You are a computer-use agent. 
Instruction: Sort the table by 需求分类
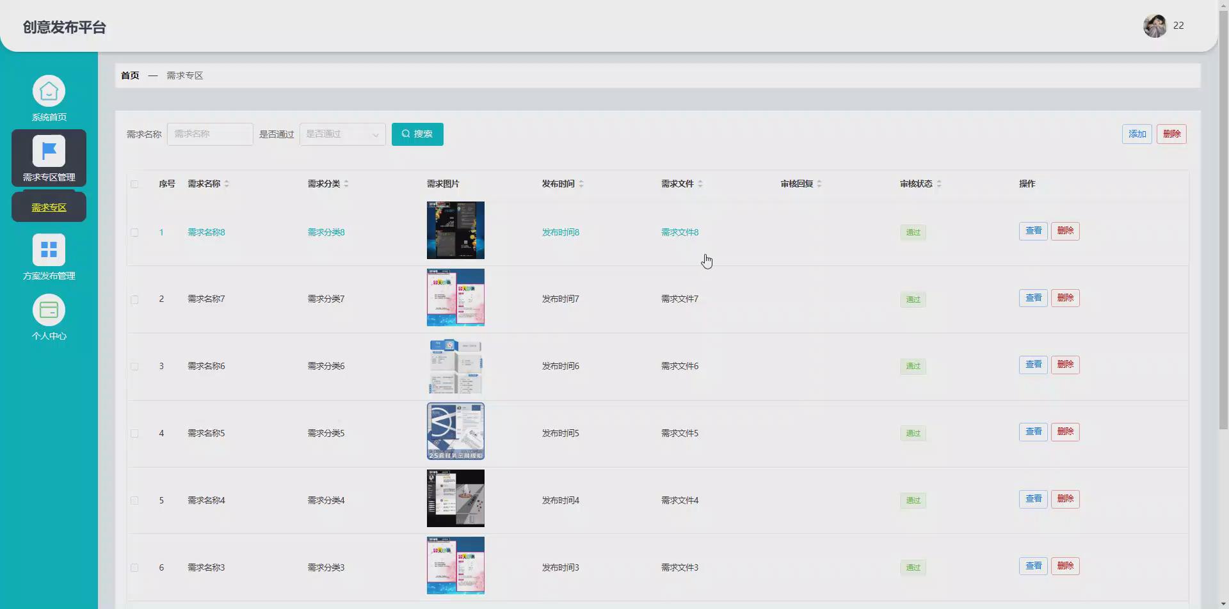pos(346,184)
